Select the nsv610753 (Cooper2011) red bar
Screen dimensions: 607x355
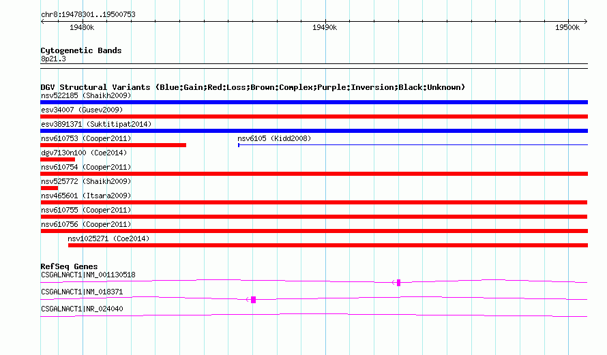(x=113, y=145)
